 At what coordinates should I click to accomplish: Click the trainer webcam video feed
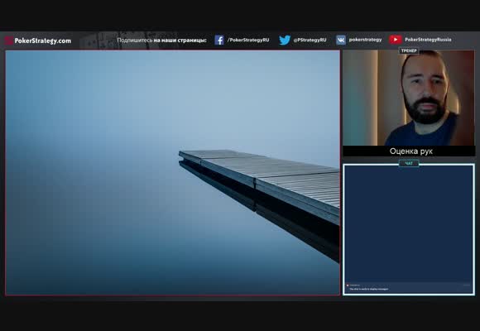coord(409,98)
